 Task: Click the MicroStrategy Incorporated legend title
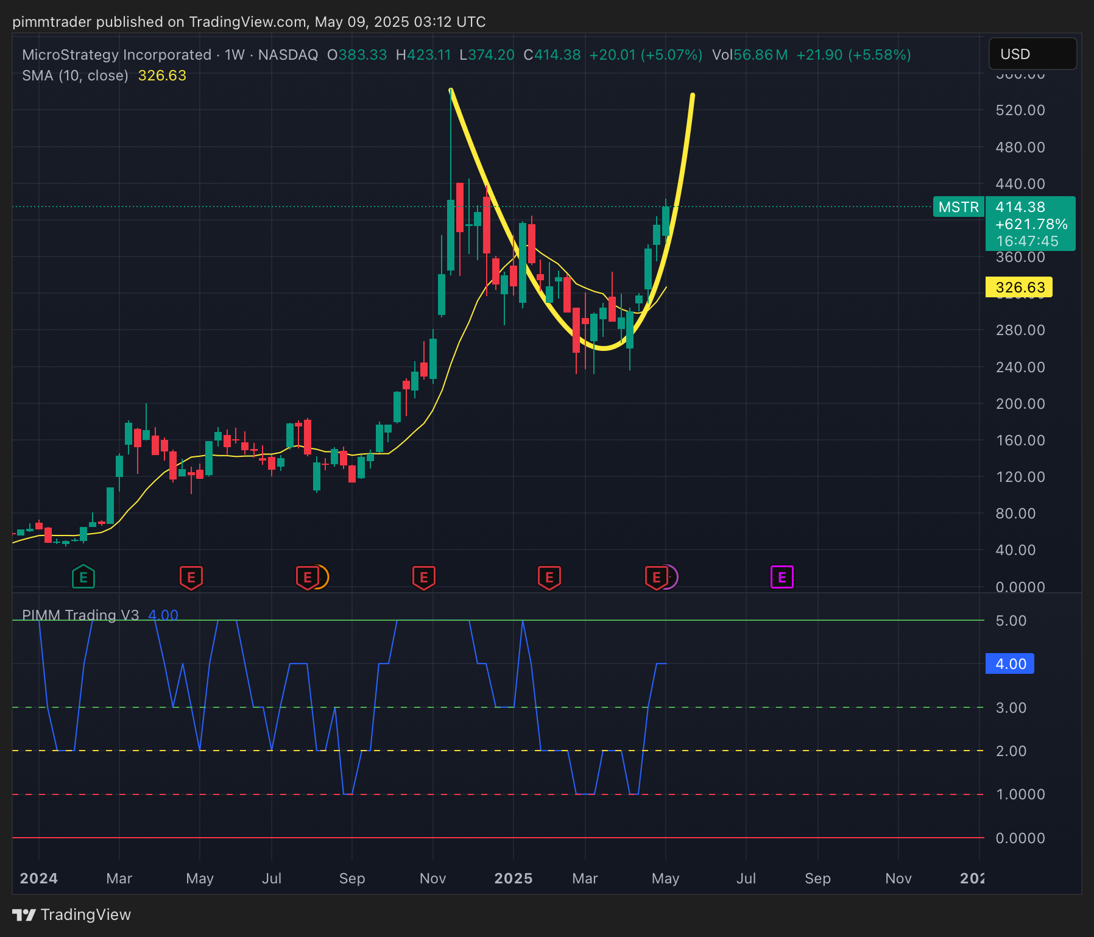(x=116, y=55)
